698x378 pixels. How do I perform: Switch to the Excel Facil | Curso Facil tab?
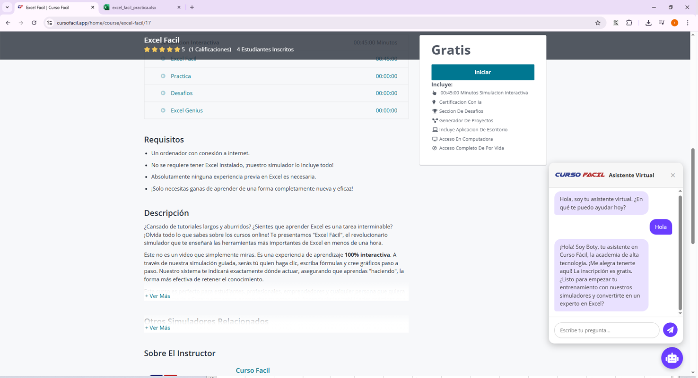point(56,8)
